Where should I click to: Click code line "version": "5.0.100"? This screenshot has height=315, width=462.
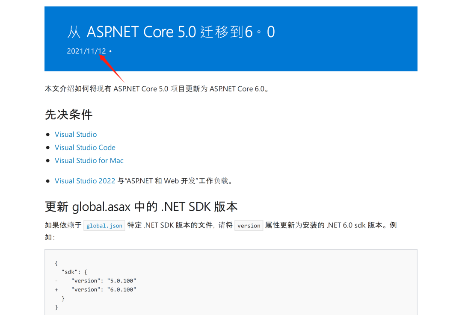(x=104, y=281)
